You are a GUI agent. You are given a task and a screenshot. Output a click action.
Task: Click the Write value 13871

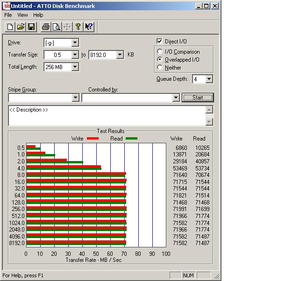180,155
